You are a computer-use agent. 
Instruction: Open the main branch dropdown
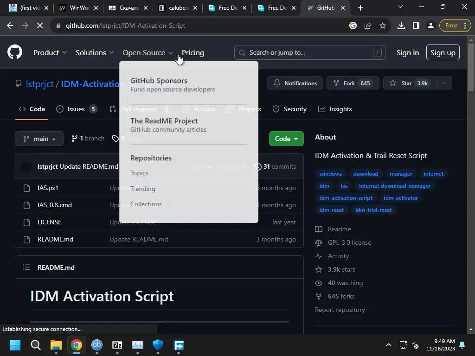coord(39,139)
